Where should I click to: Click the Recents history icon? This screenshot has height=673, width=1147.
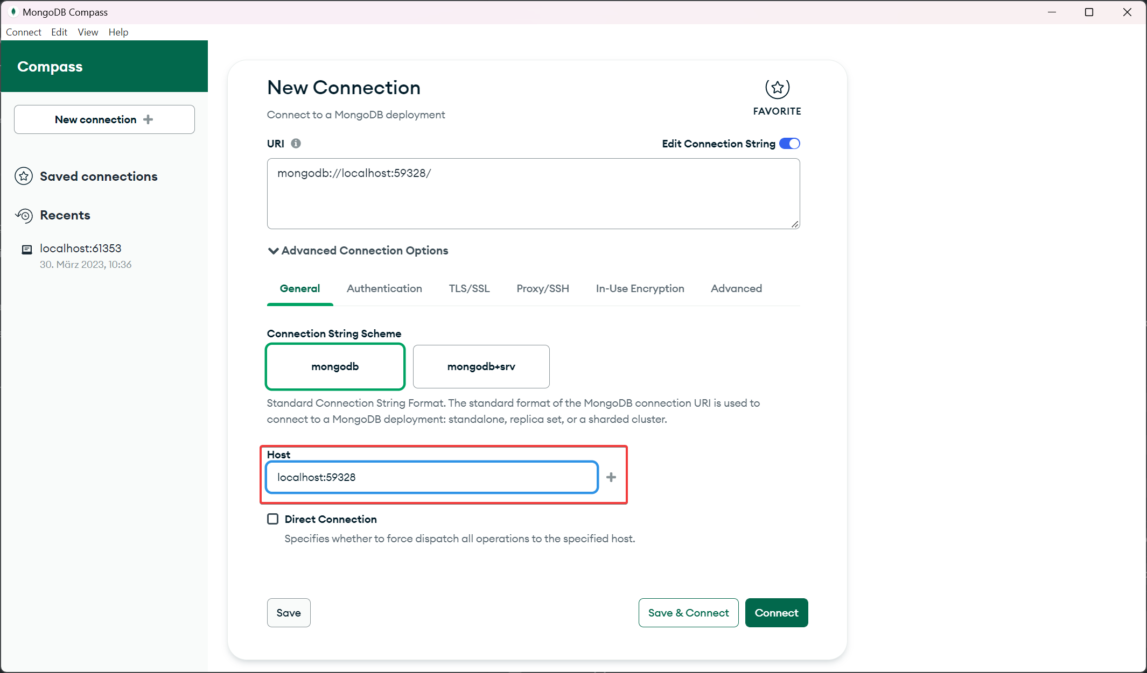pyautogui.click(x=24, y=215)
